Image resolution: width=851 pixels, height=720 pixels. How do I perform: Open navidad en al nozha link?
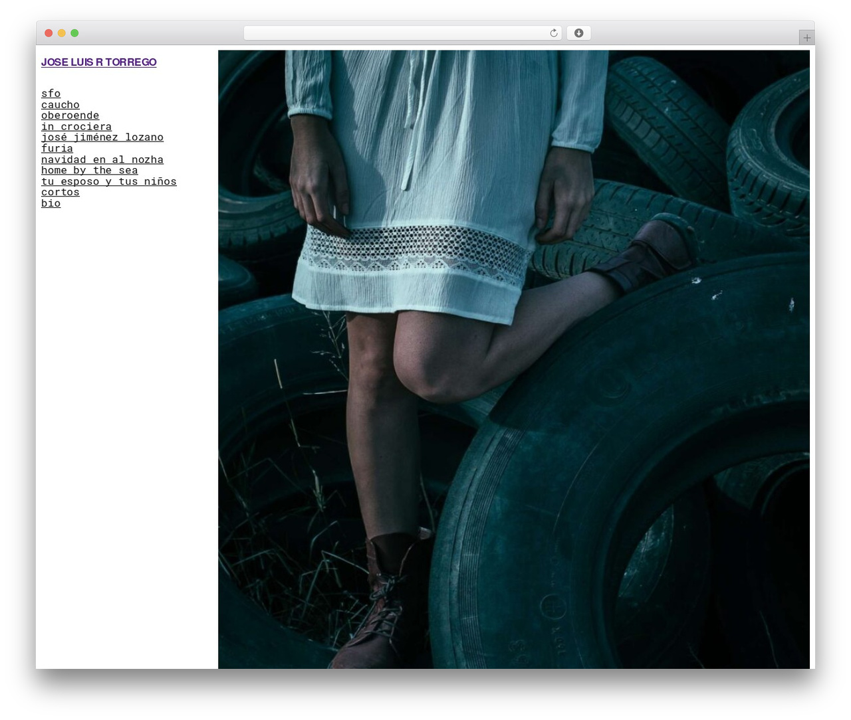click(x=102, y=160)
